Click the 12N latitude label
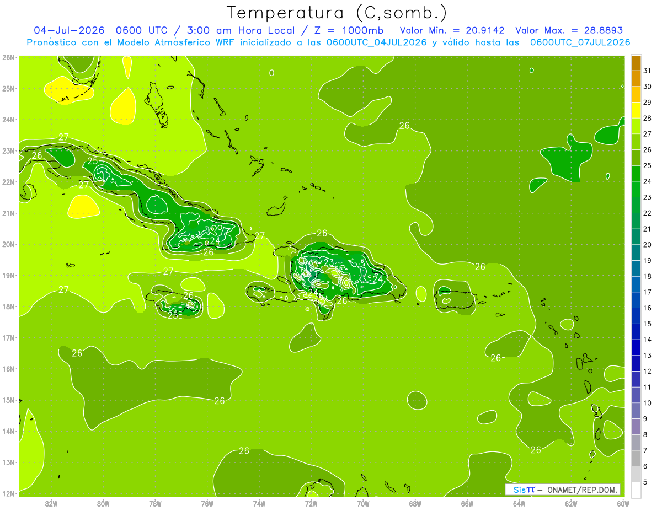The image size is (662, 511). pos(8,493)
